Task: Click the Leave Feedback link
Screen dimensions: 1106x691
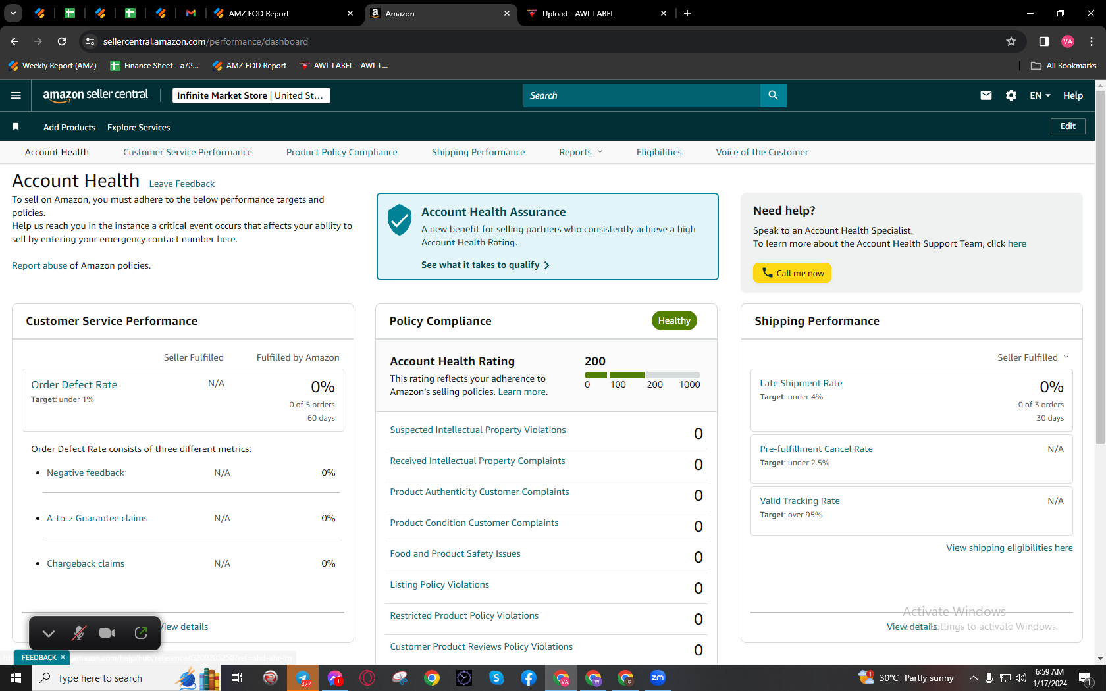Action: (x=182, y=184)
